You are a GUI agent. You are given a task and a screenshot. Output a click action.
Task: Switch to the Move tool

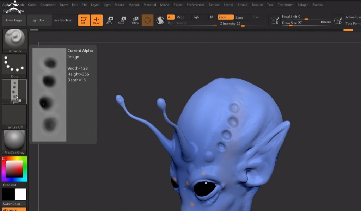click(109, 20)
